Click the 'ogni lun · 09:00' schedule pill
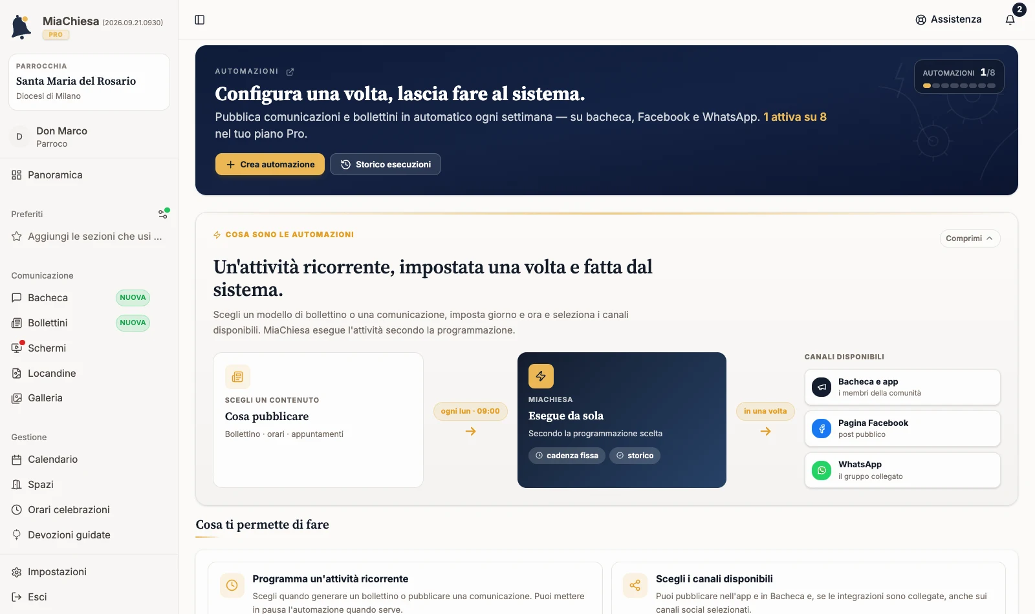This screenshot has width=1035, height=614. tap(470, 411)
